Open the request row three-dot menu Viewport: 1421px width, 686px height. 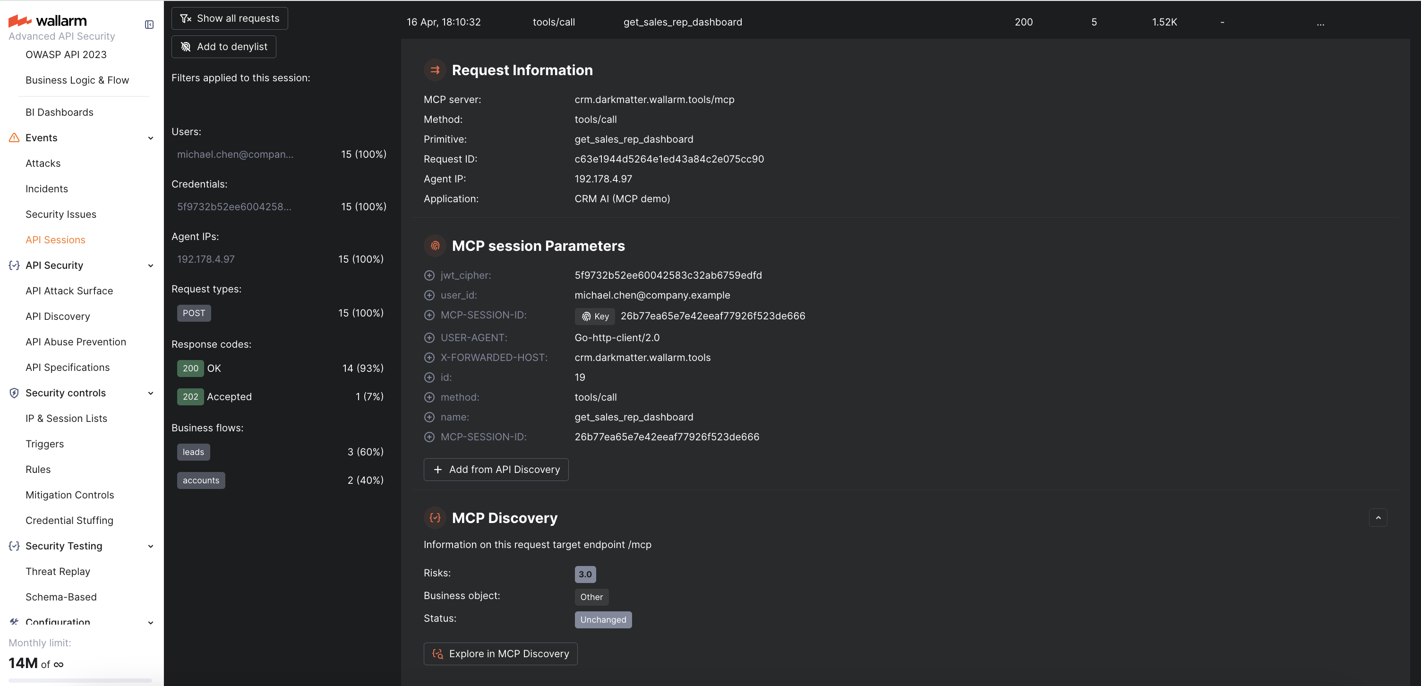coord(1320,23)
